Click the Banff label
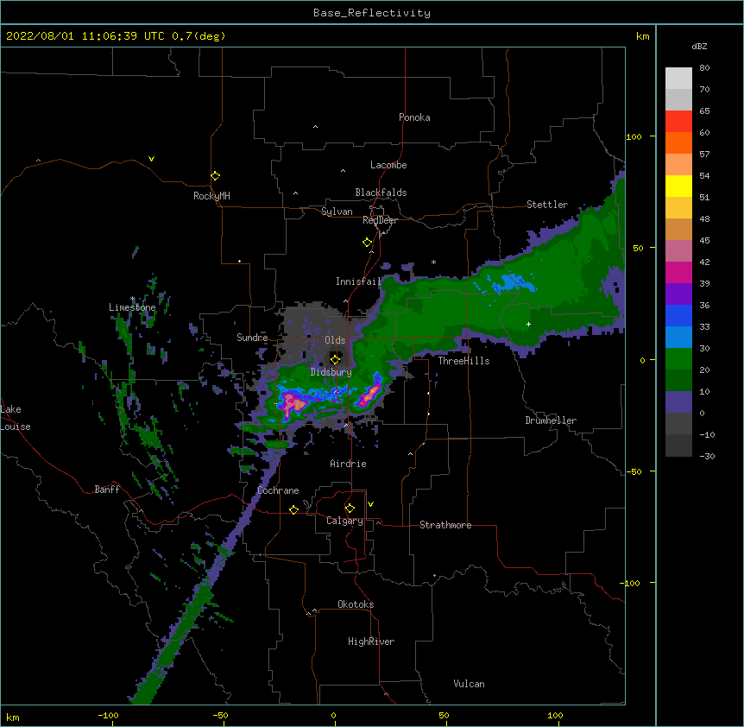Screen dimensions: 744x727 [x=107, y=490]
